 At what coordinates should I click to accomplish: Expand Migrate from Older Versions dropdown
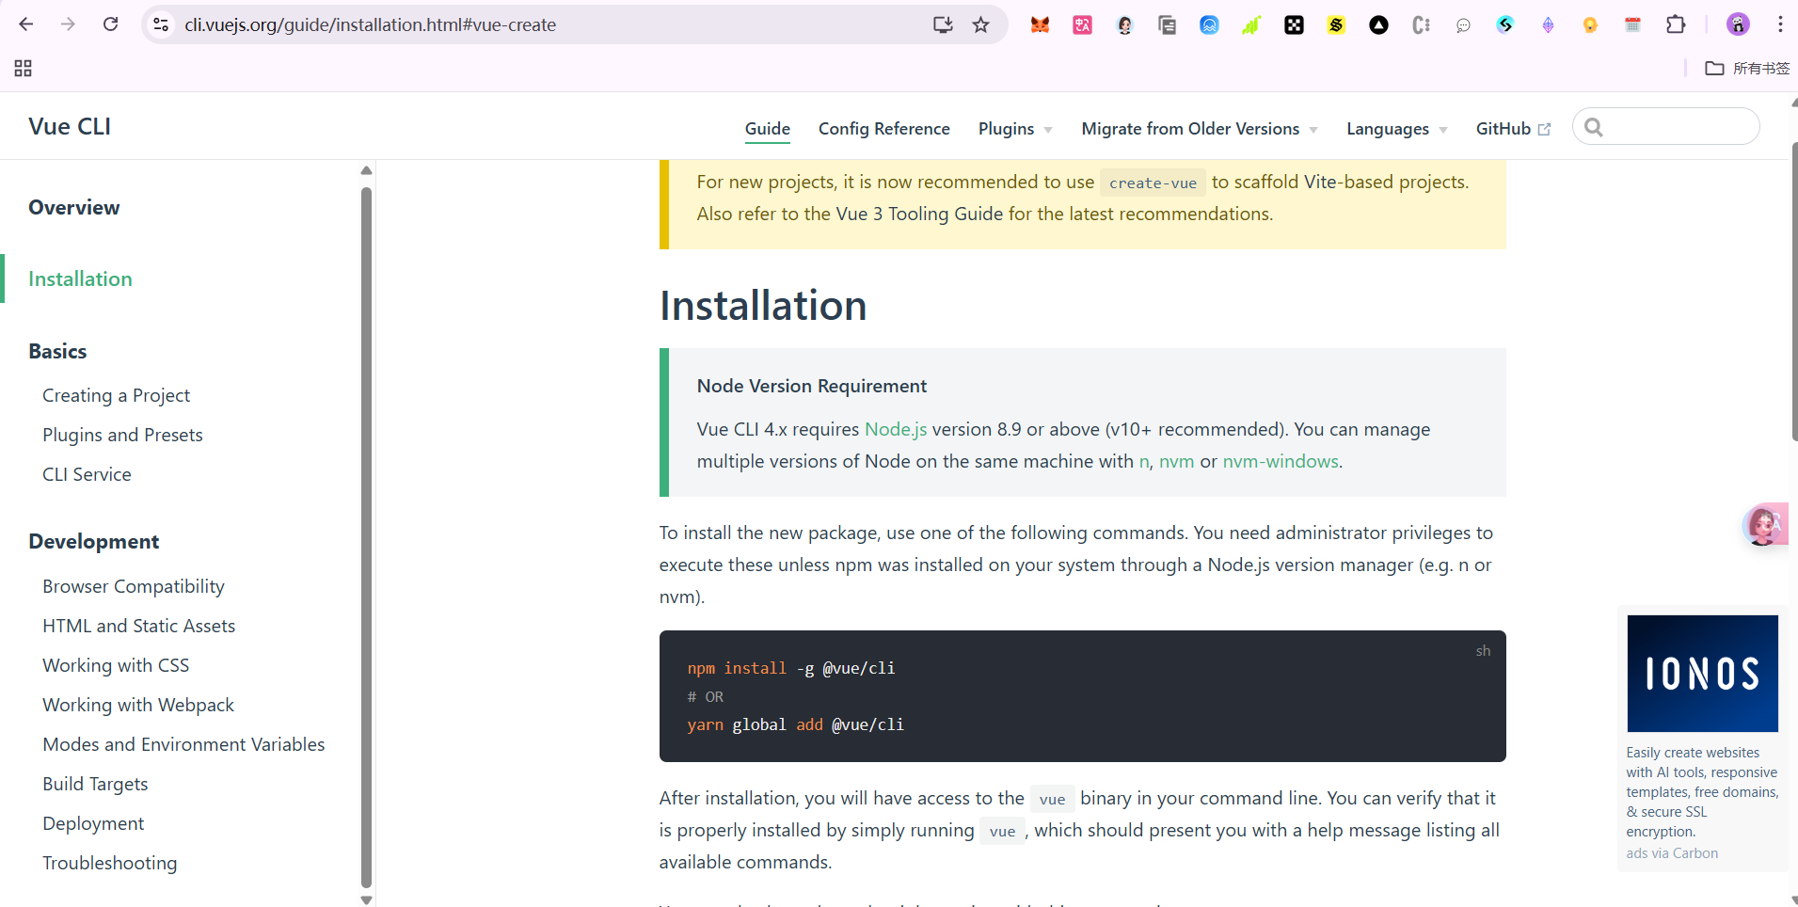(x=1200, y=129)
